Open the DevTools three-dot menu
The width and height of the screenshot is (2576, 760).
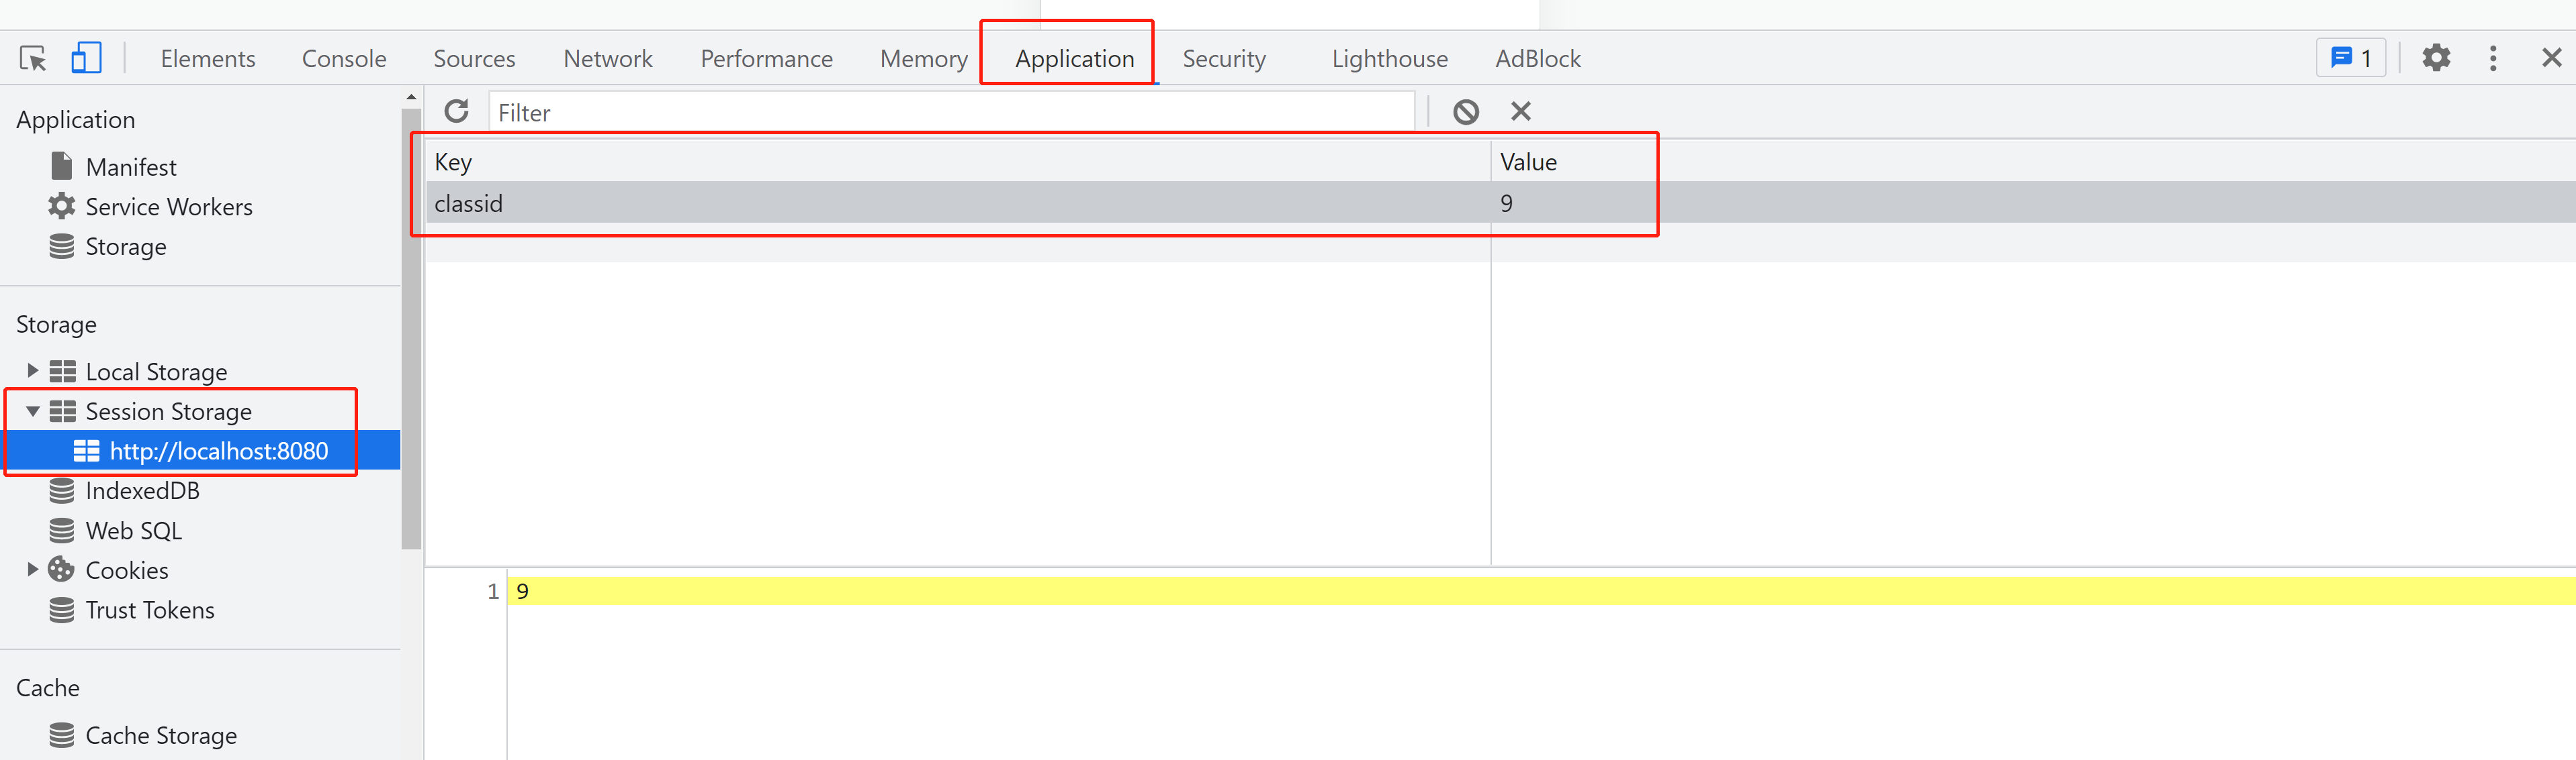[x=2493, y=58]
